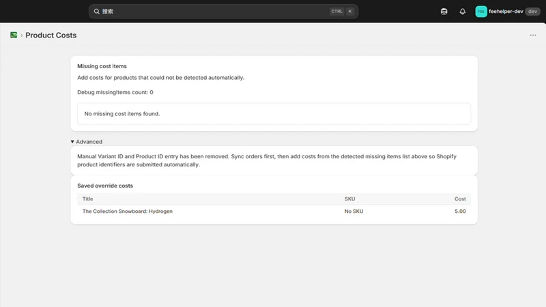Click the Saved override costs heading
The height and width of the screenshot is (307, 546).
click(105, 186)
